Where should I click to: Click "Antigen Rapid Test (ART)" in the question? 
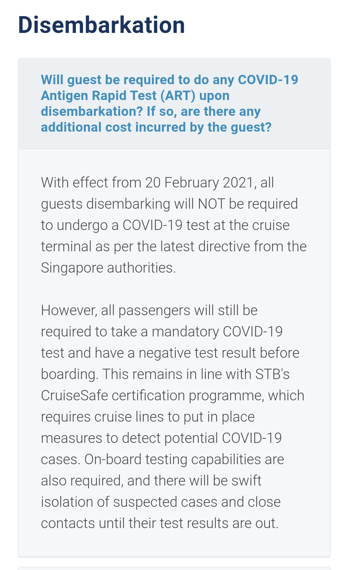pos(119,95)
